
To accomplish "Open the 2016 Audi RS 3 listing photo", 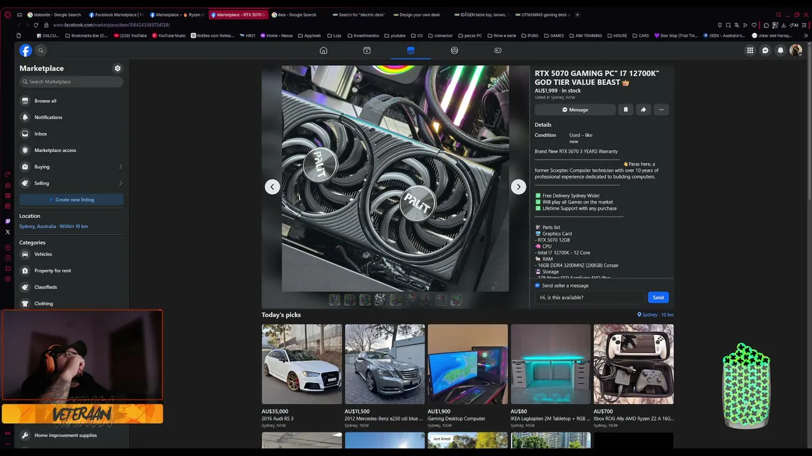I will [302, 364].
